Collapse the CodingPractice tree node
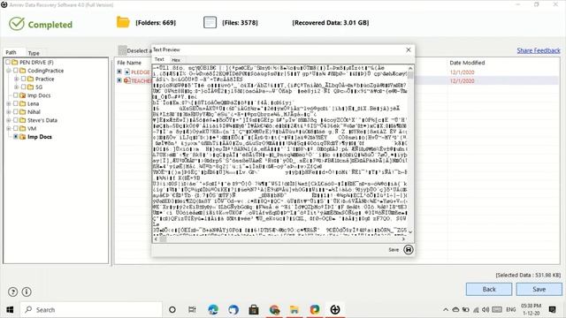 (x=9, y=71)
